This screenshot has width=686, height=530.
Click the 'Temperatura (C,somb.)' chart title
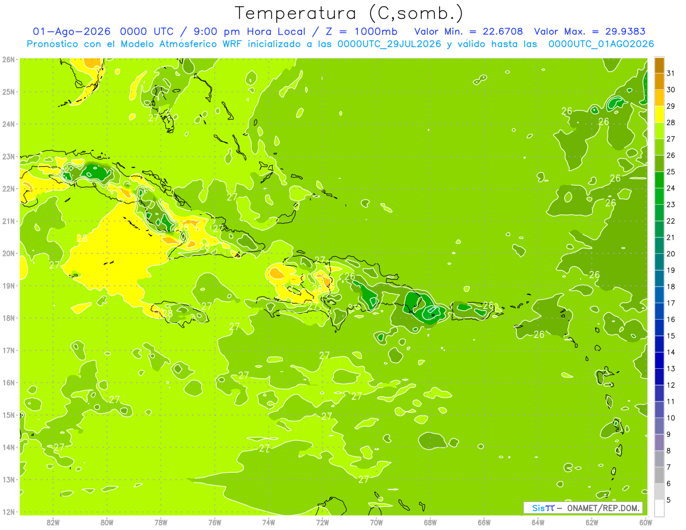pyautogui.click(x=349, y=13)
